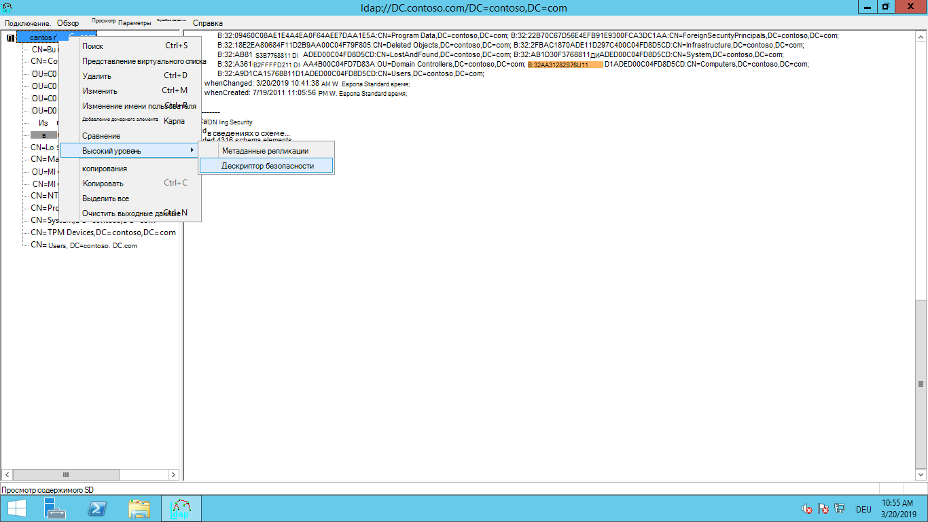
Task: Click the tree pane scroll-right arrow
Action: click(x=173, y=474)
